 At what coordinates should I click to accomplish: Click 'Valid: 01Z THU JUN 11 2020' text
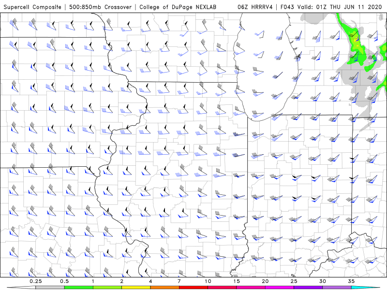tap(340, 7)
